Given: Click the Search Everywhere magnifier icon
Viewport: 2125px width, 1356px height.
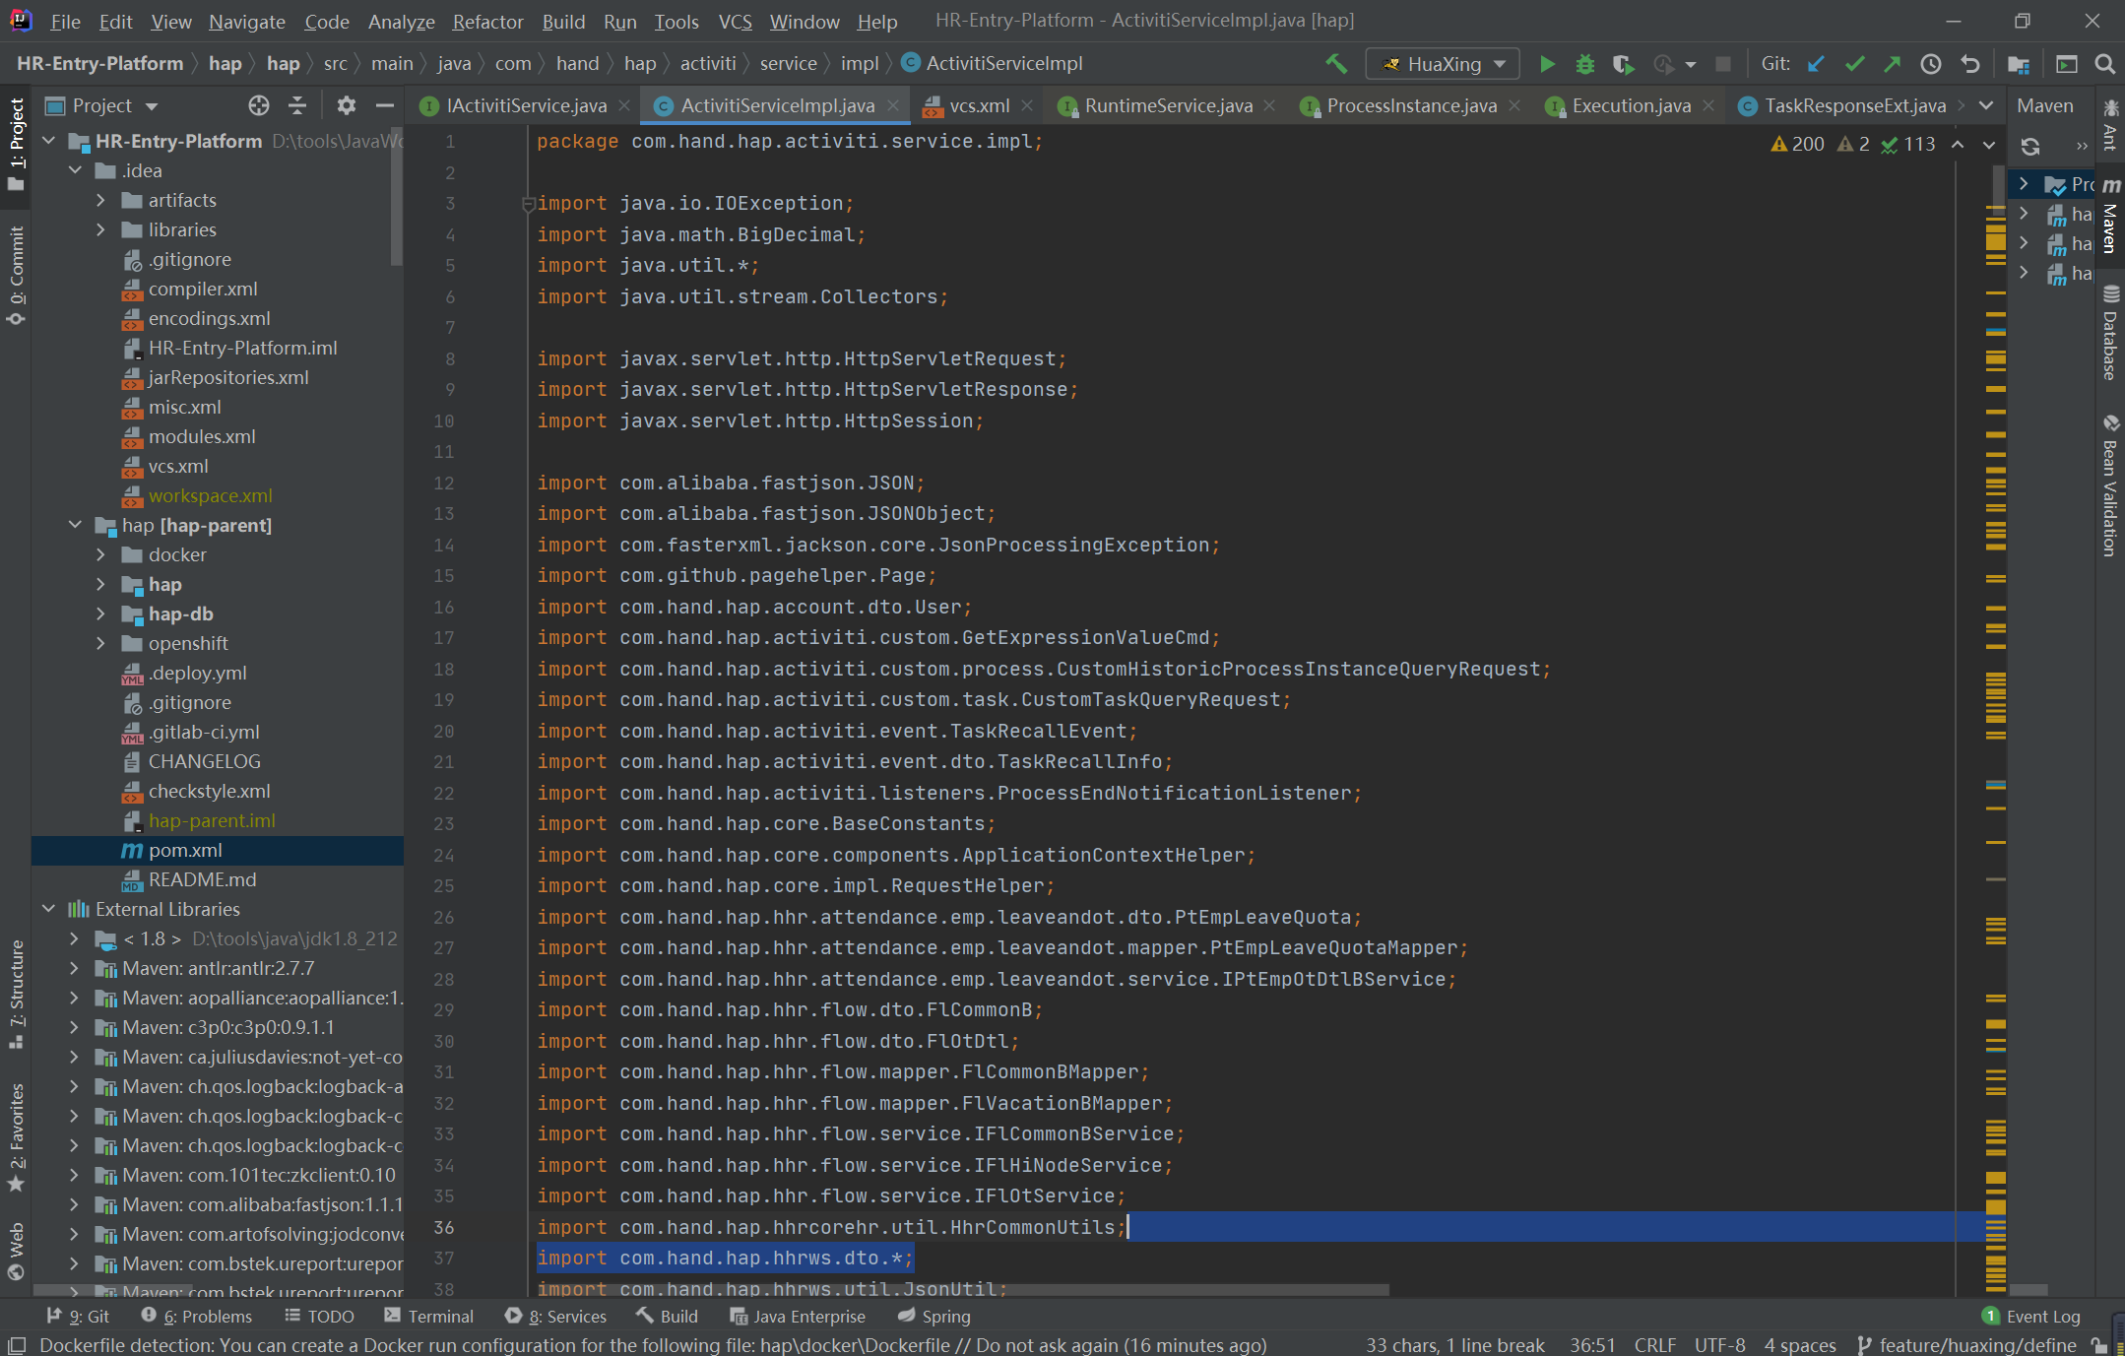Looking at the screenshot, I should click(2105, 64).
